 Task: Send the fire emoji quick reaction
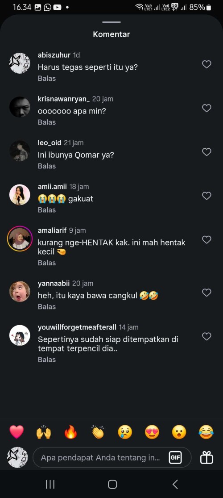tap(70, 432)
